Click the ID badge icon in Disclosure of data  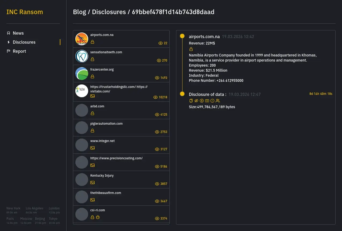pos(207,101)
